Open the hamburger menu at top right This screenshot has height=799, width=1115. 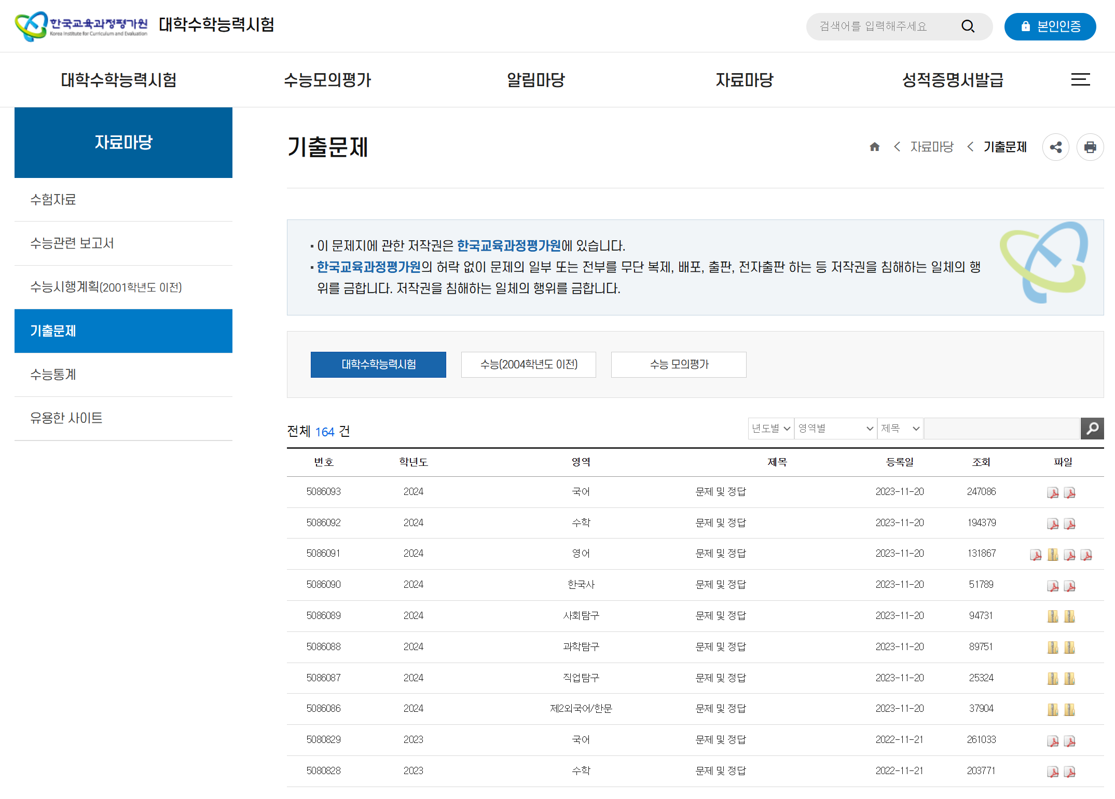coord(1080,79)
